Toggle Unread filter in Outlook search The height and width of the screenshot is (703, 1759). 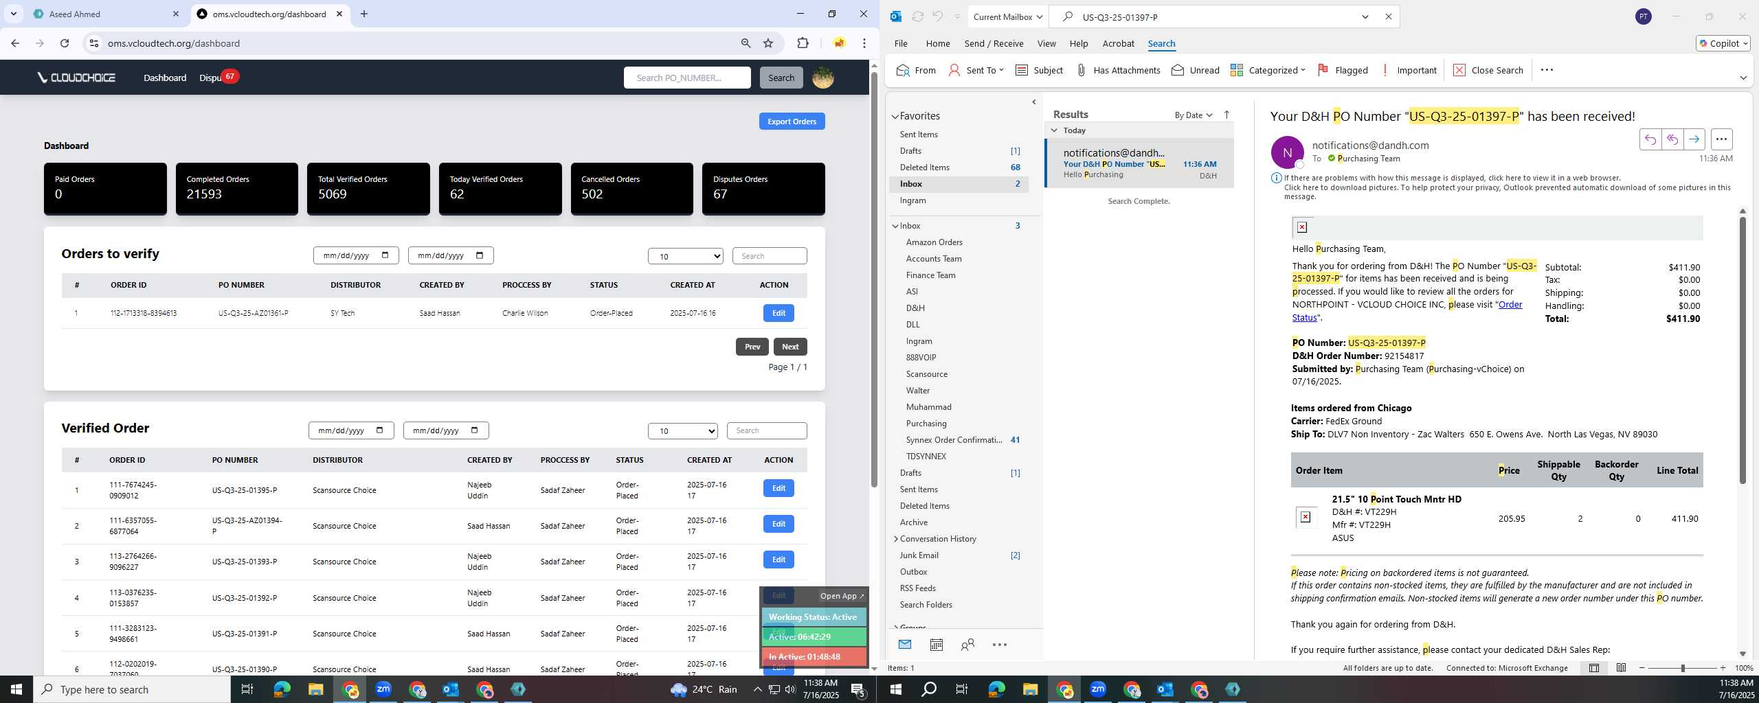pos(1196,70)
